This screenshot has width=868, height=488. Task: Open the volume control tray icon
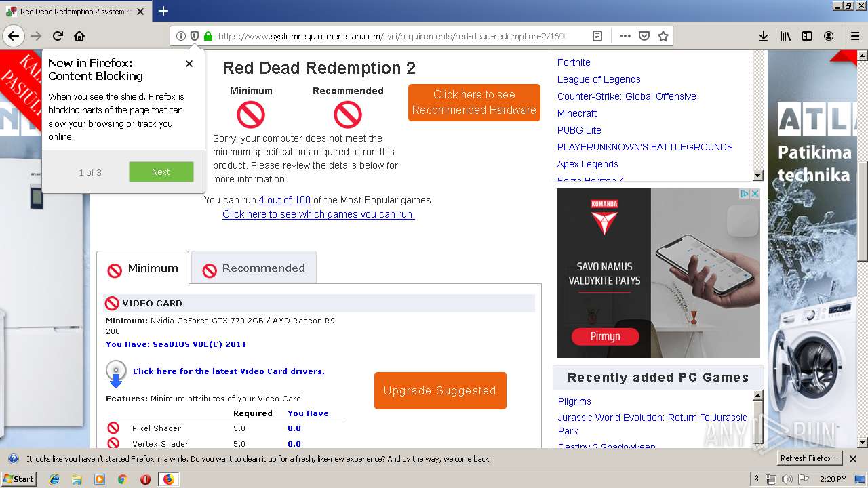click(787, 479)
